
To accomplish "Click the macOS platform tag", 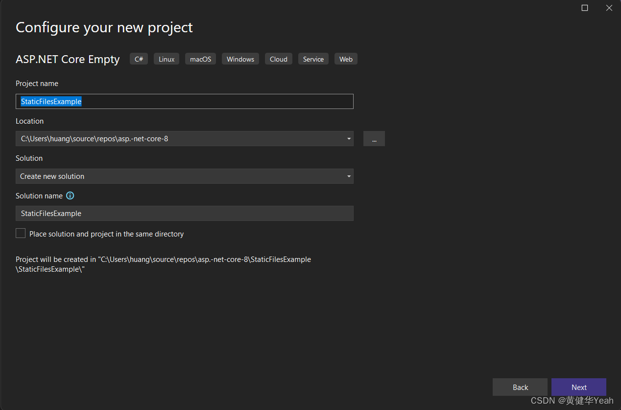I will [x=200, y=59].
